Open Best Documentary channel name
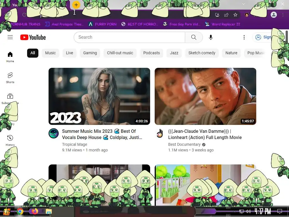 (x=184, y=144)
